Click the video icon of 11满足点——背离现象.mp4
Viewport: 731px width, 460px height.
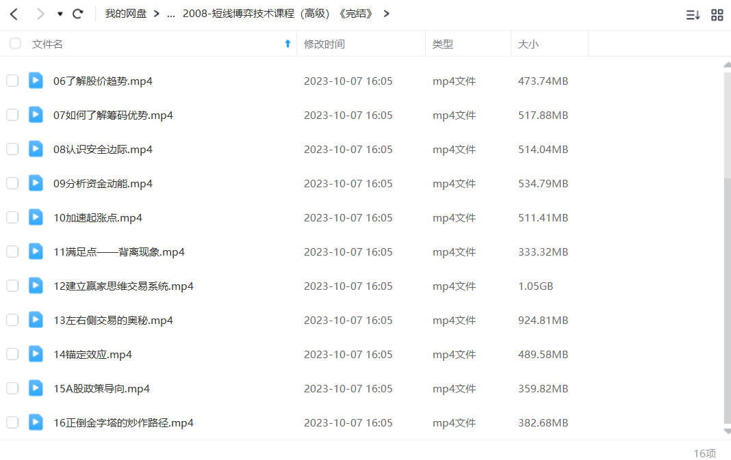pyautogui.click(x=36, y=252)
